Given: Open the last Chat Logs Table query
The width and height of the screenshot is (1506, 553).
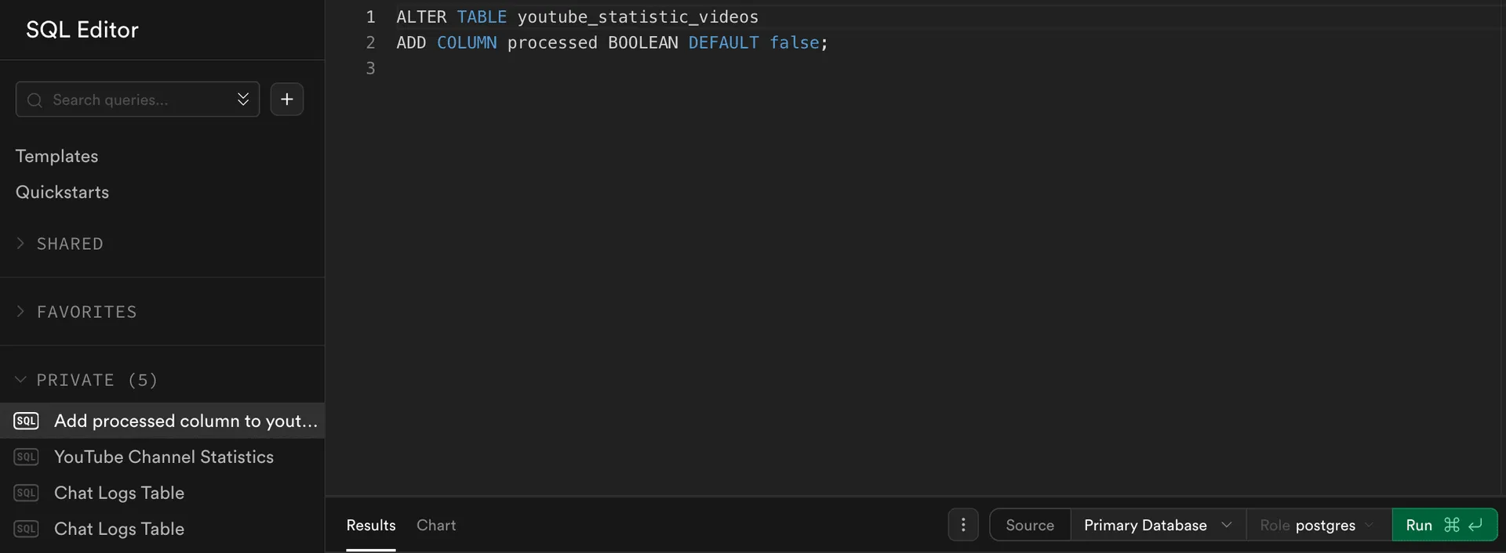Looking at the screenshot, I should pos(162,529).
